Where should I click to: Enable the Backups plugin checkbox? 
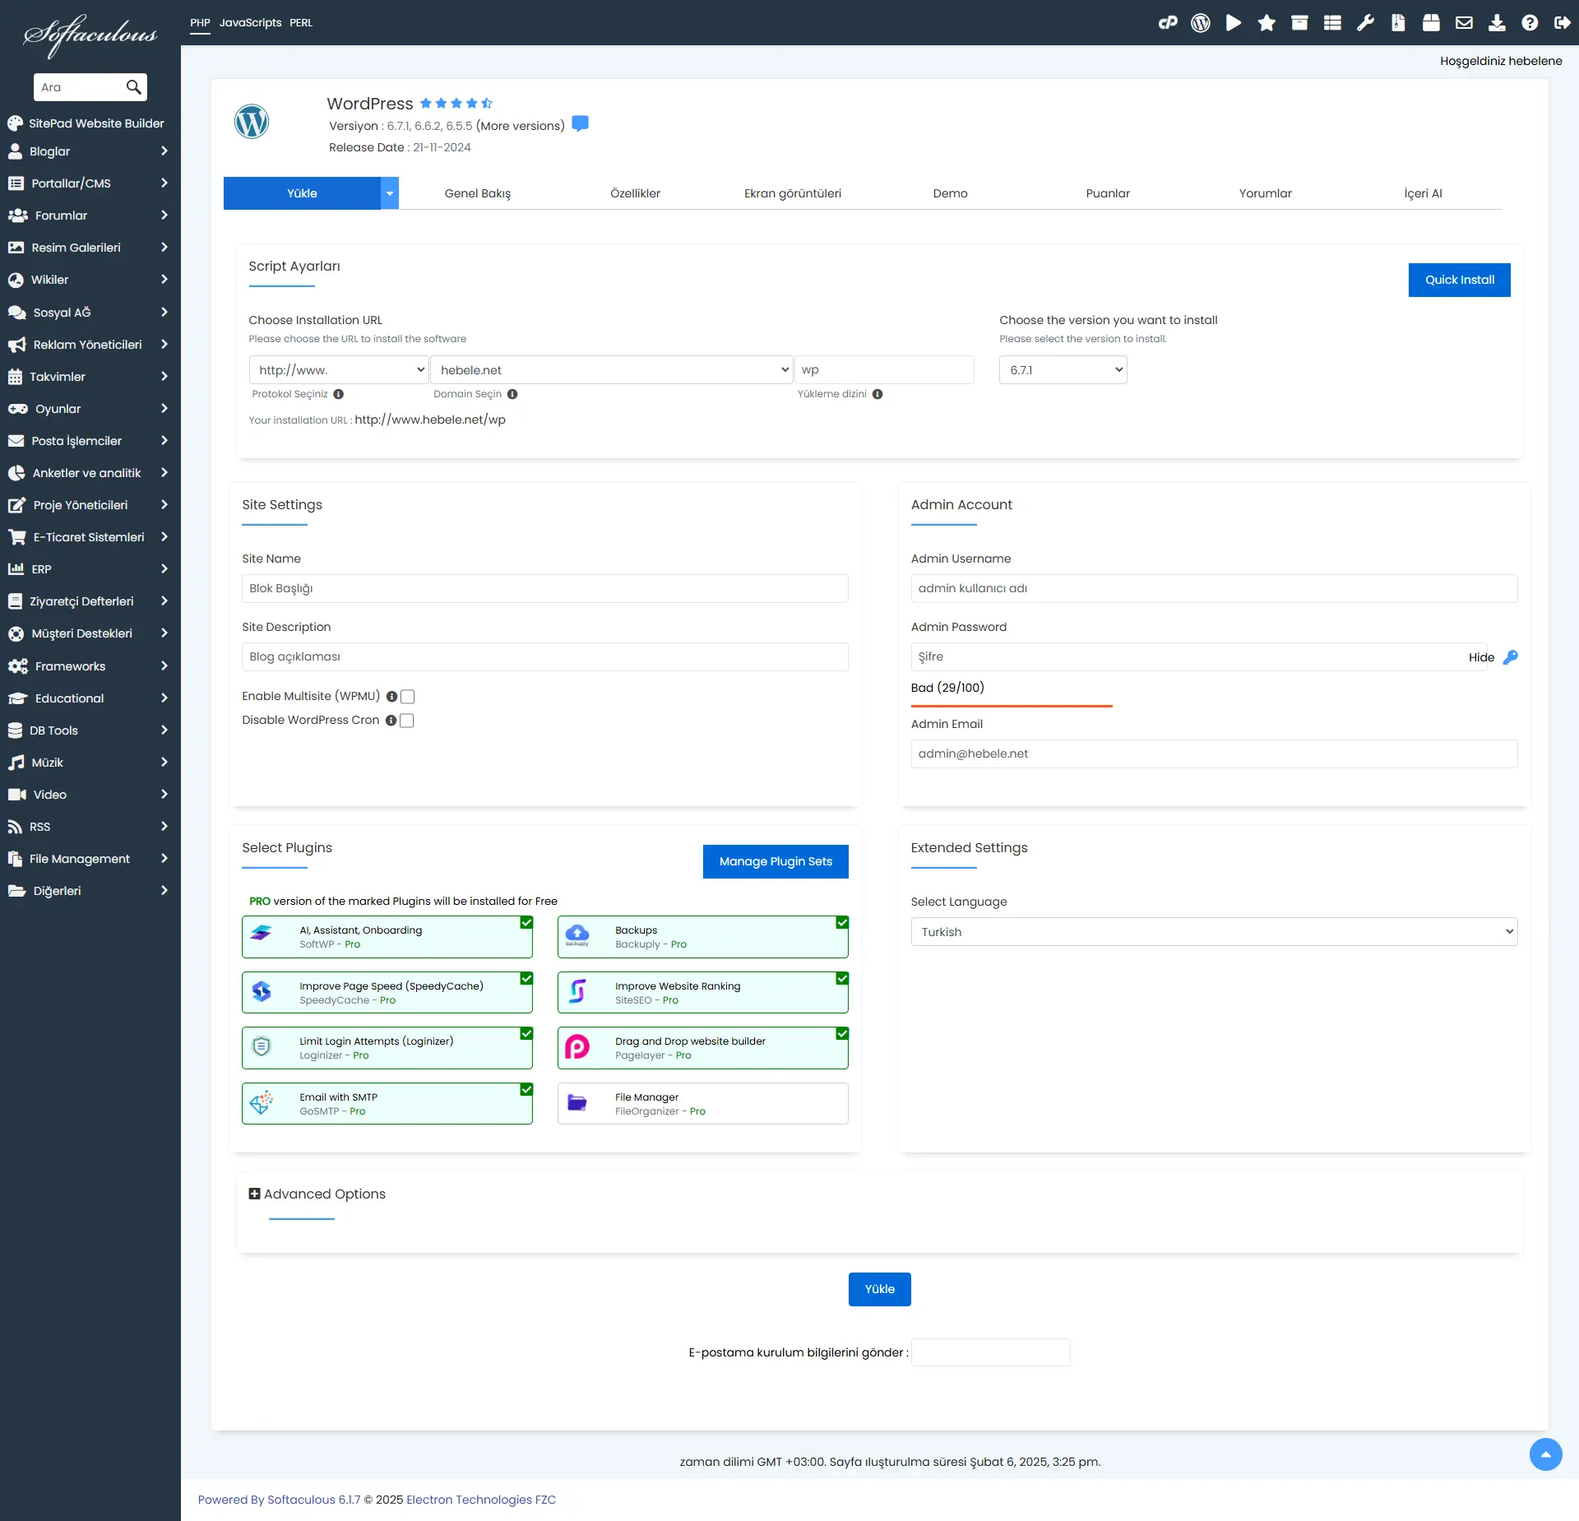(x=841, y=923)
